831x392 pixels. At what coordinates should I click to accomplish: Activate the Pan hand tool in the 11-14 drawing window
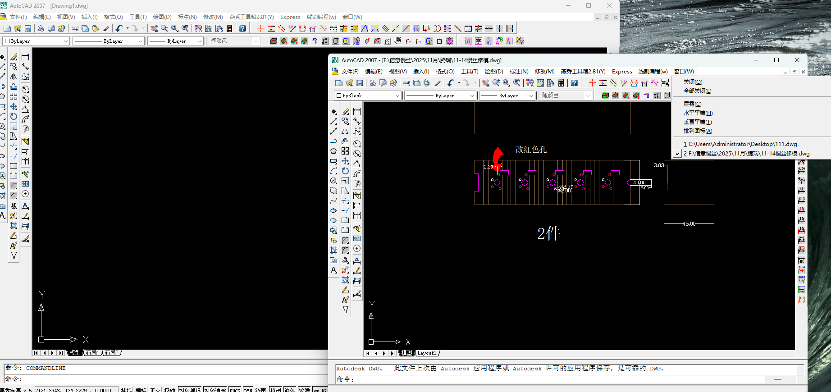tap(486, 83)
